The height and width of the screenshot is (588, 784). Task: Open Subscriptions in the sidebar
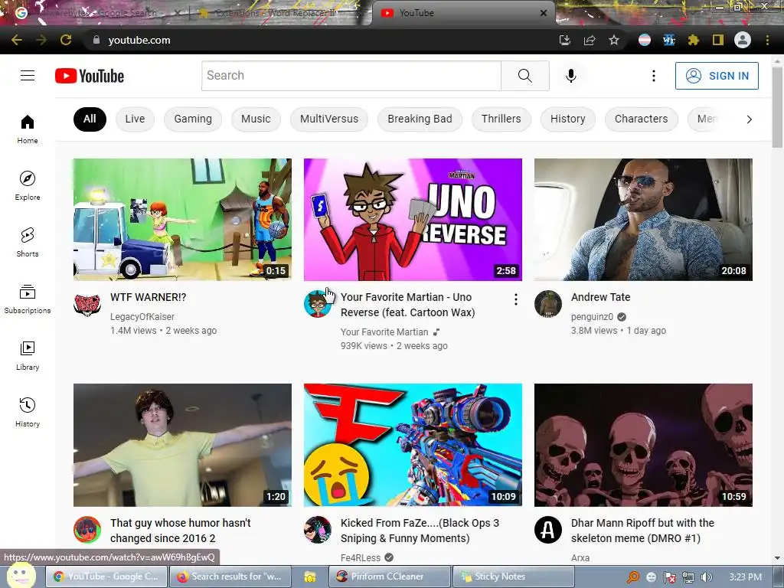click(28, 299)
